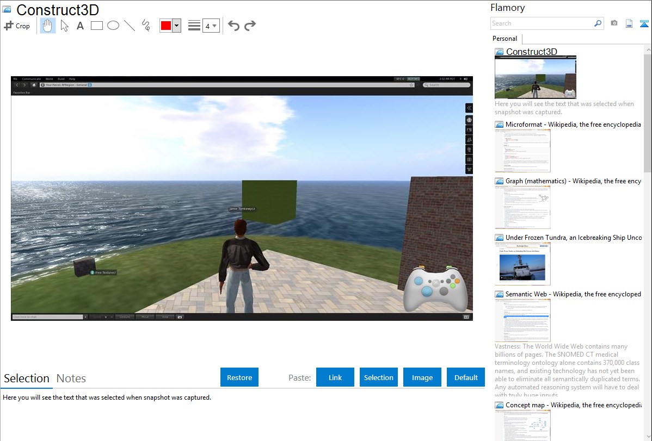This screenshot has height=441, width=652.
Task: Click the blue collapse-to-top arrow icon
Action: (x=644, y=23)
